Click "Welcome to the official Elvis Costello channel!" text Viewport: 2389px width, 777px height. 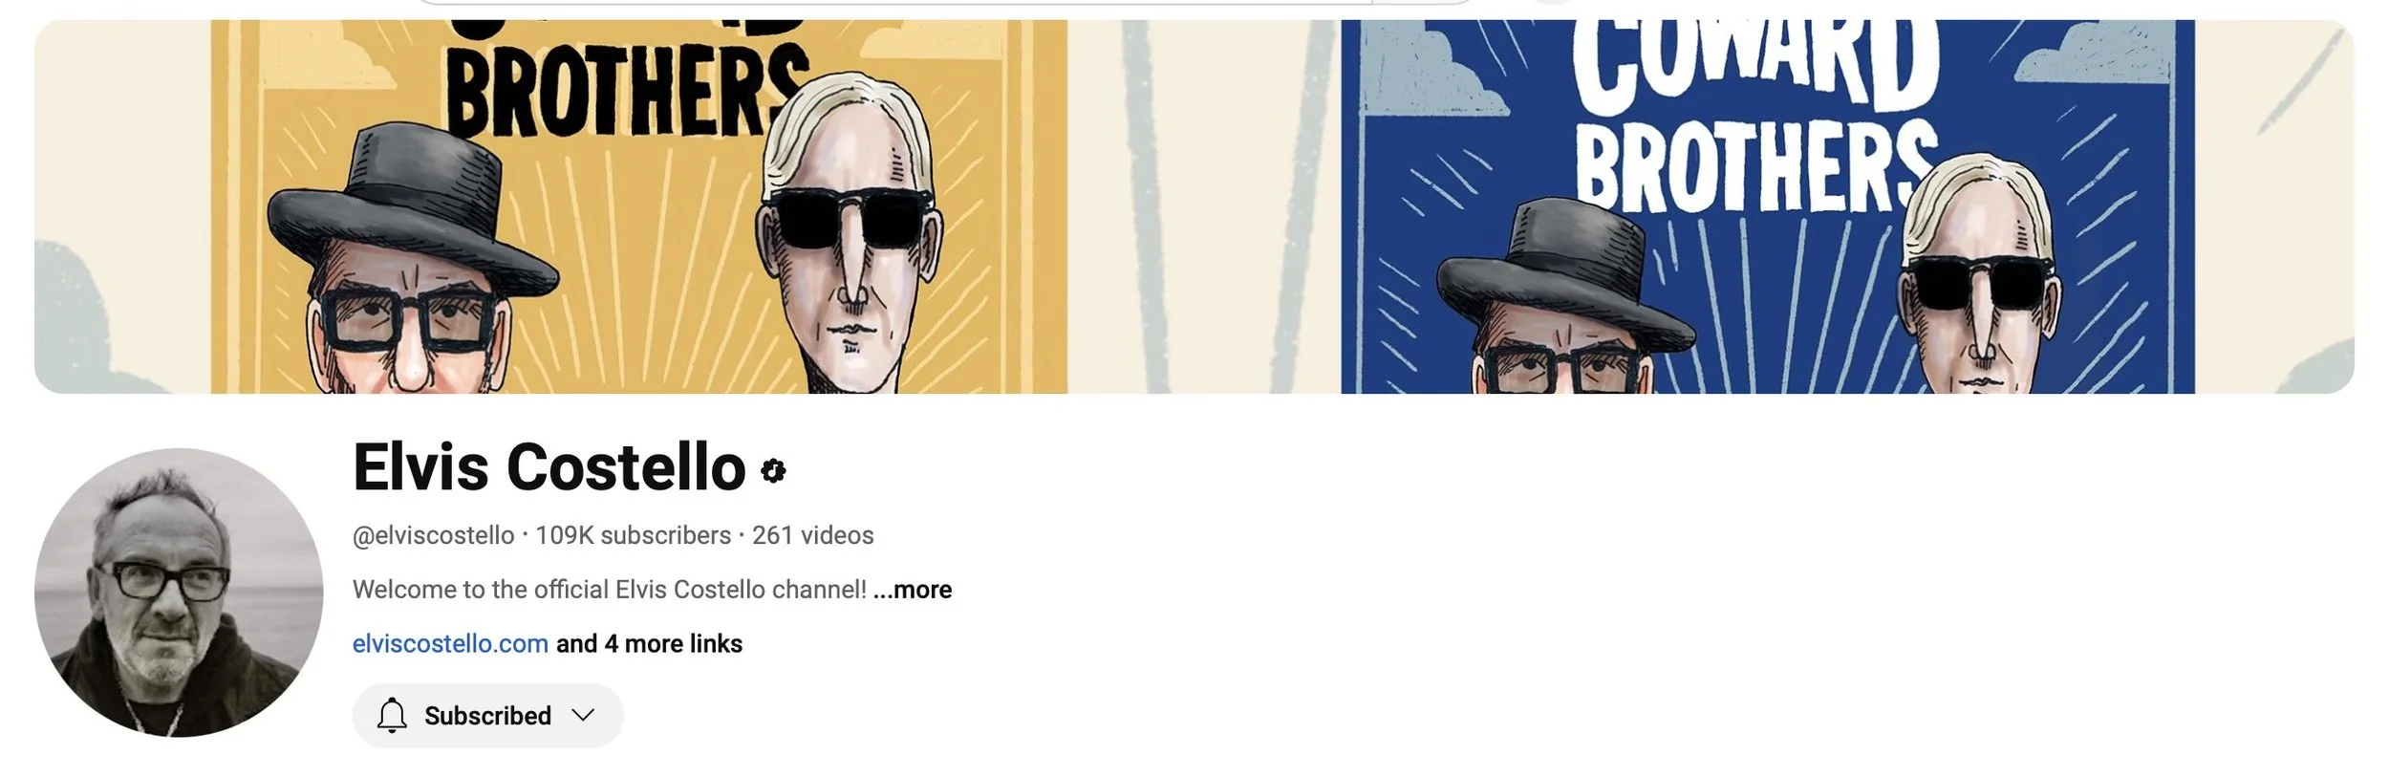tap(610, 589)
